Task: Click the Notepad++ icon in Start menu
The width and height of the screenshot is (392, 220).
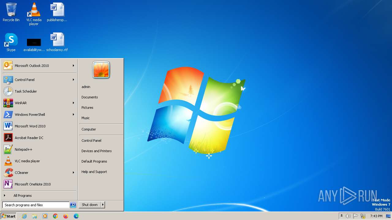Action: tap(8, 149)
